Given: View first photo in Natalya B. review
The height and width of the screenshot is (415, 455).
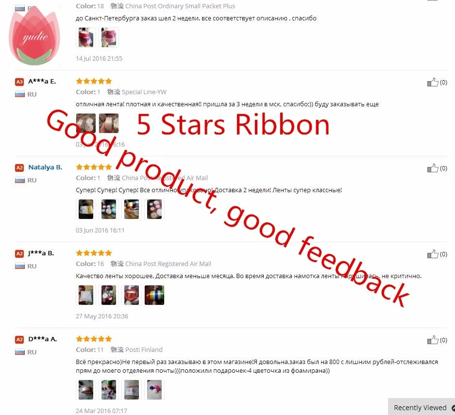Looking at the screenshot, I should coord(86,209).
